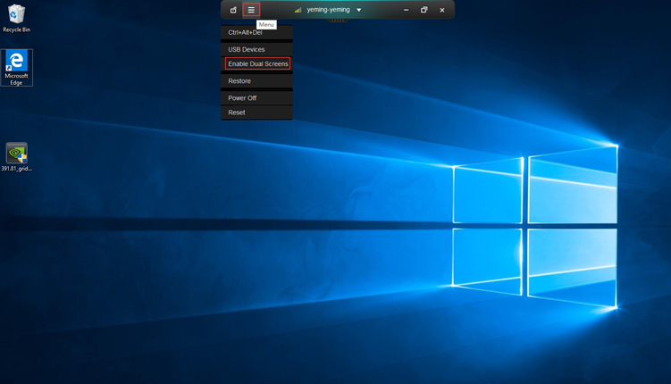Image resolution: width=671 pixels, height=384 pixels.
Task: Open USB Devices menu entry
Action: [247, 49]
